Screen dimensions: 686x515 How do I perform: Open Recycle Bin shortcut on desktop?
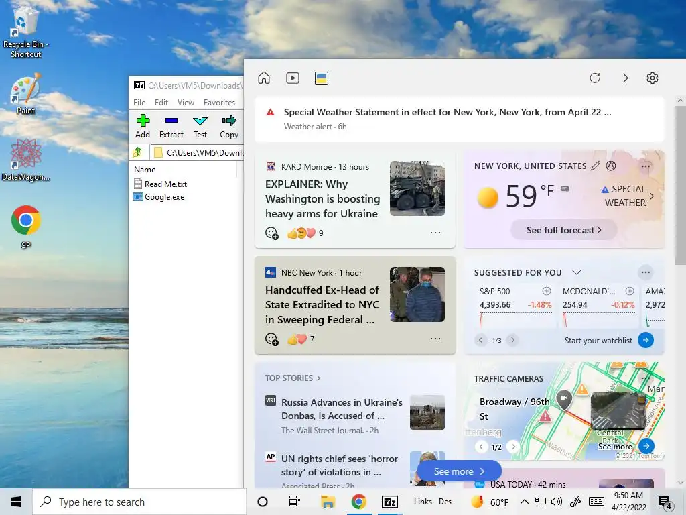[x=26, y=33]
